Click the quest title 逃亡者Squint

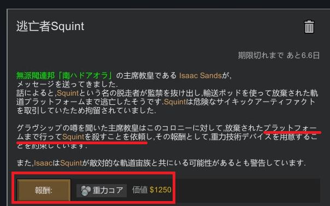click(x=50, y=26)
